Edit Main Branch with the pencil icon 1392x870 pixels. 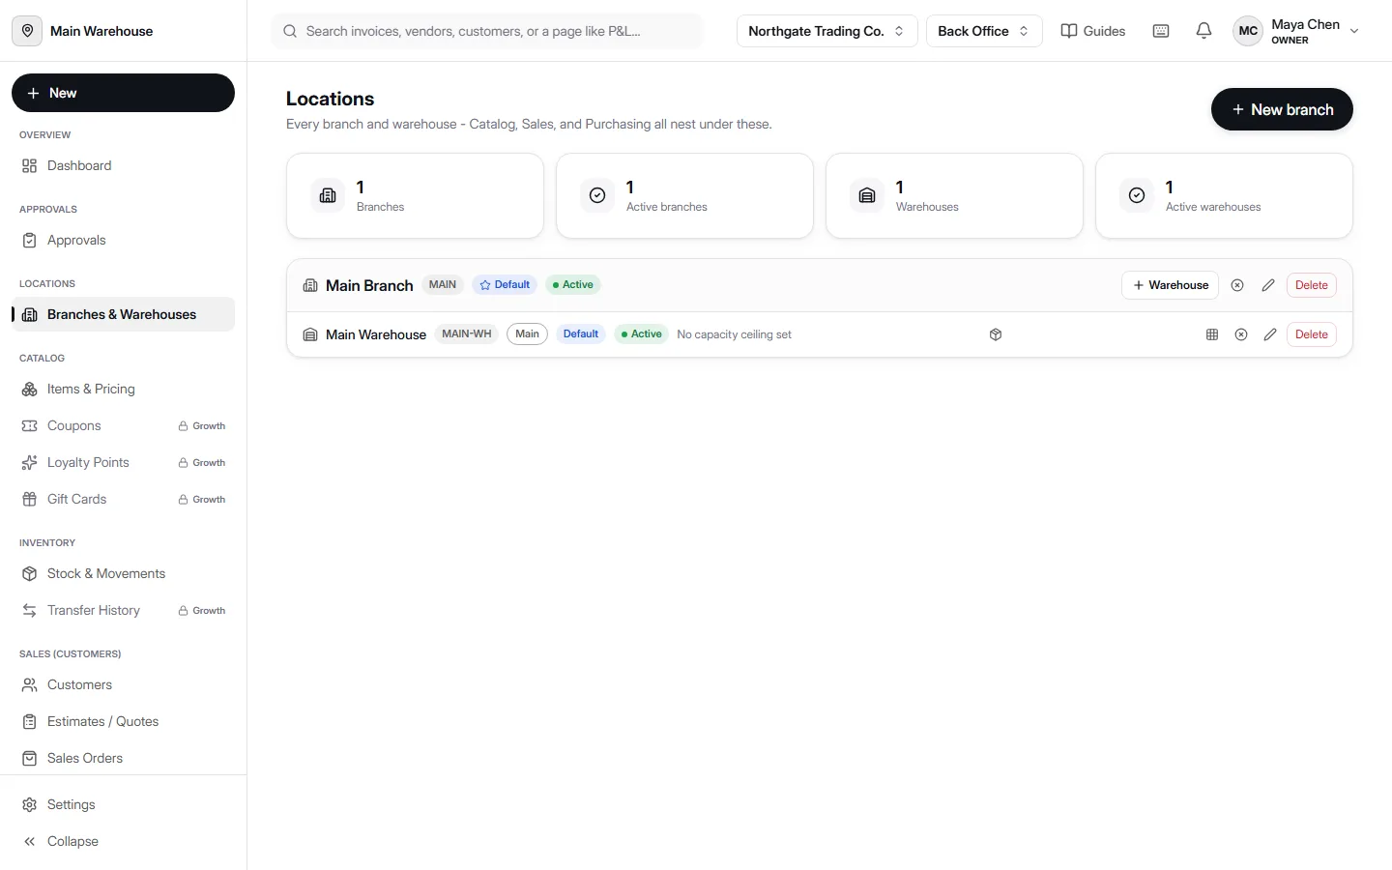pyautogui.click(x=1268, y=285)
